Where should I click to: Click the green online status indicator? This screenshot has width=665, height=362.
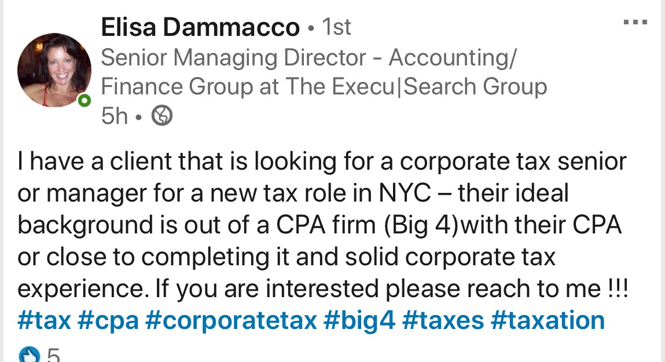coord(84,101)
